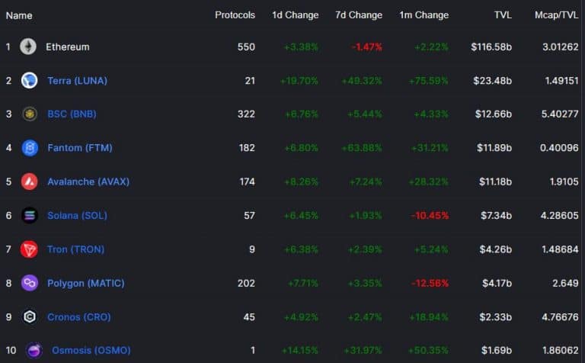Click the Solana (SOL) logo icon
The width and height of the screenshot is (585, 363).
tap(30, 216)
